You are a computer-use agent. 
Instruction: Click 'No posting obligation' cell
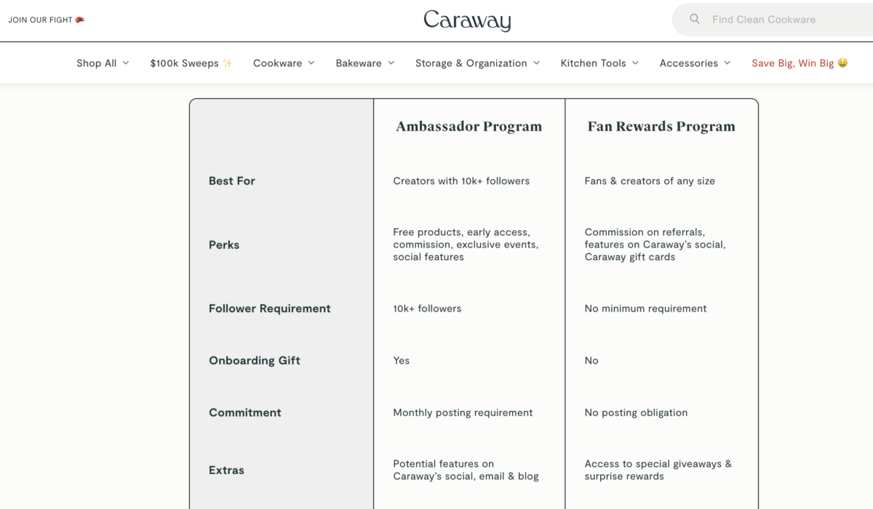[636, 412]
